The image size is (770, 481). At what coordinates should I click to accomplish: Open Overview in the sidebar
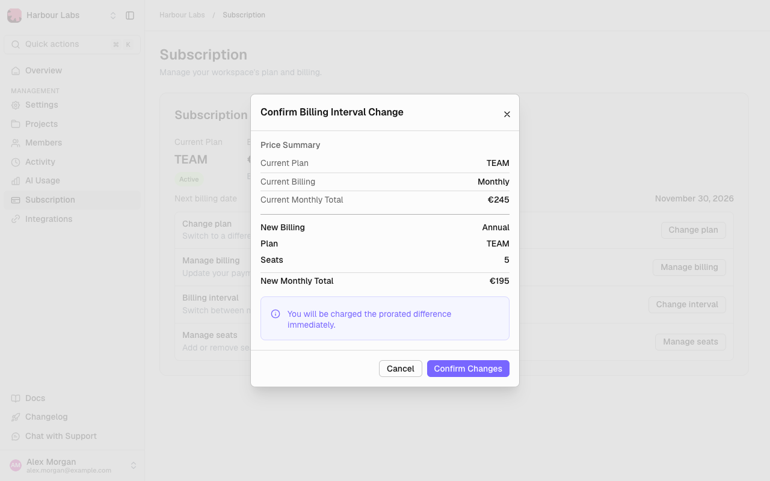(x=72, y=70)
